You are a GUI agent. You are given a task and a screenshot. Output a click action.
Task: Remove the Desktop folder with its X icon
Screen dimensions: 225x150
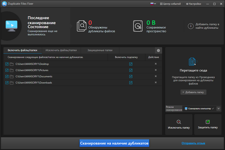tap(156, 64)
